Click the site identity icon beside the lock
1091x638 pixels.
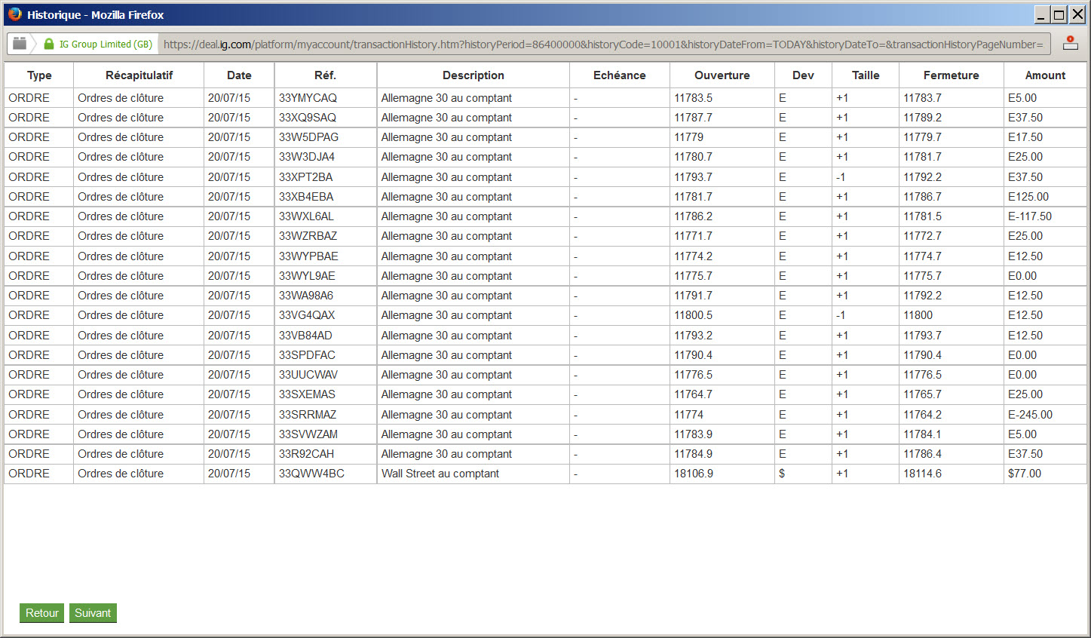tap(20, 44)
